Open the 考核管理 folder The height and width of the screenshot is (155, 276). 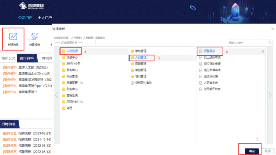pos(139,51)
